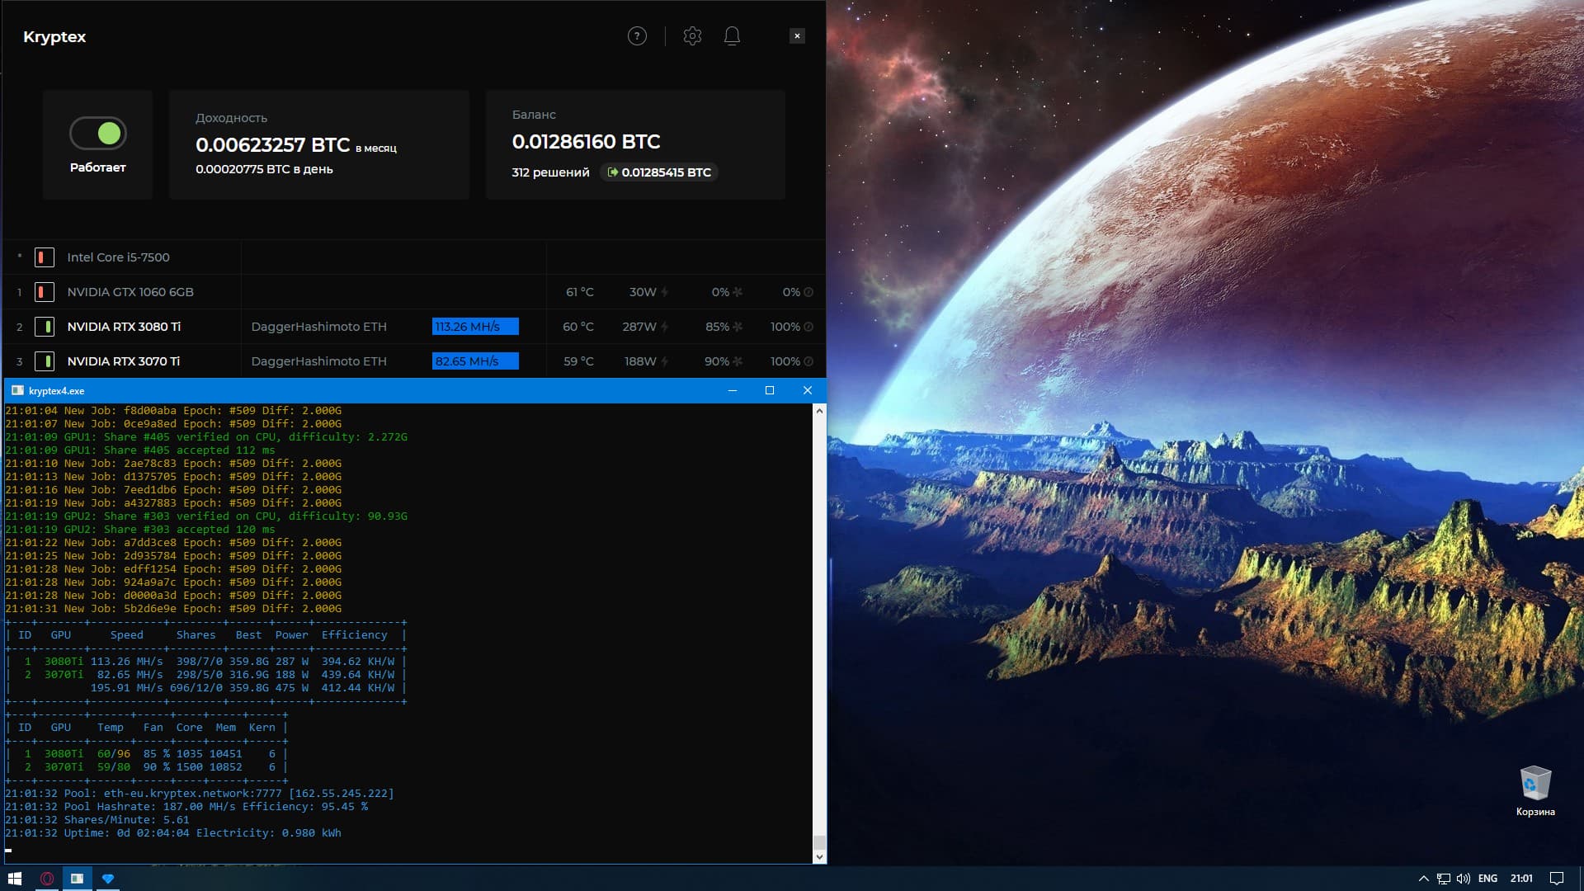
Task: Open the Корзина recycle bin desktop icon
Action: coord(1535,791)
